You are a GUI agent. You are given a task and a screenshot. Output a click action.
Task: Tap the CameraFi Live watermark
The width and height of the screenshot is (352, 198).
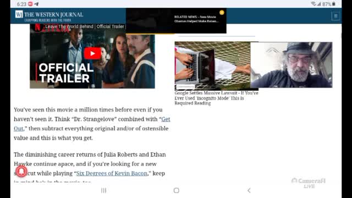pos(309,183)
